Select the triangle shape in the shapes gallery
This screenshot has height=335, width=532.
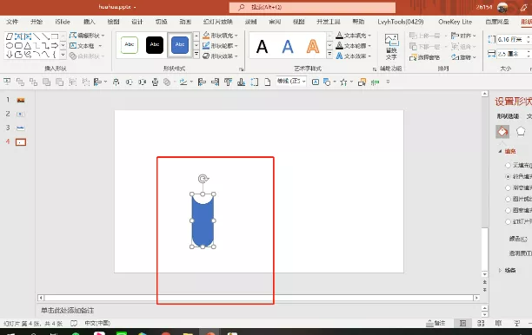[28, 45]
